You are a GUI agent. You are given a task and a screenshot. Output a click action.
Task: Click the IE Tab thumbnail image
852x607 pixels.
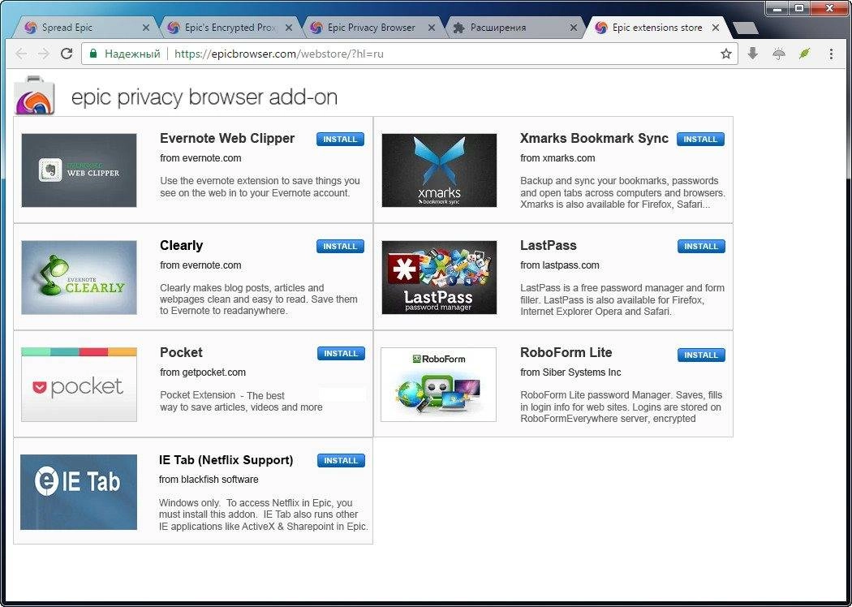78,492
